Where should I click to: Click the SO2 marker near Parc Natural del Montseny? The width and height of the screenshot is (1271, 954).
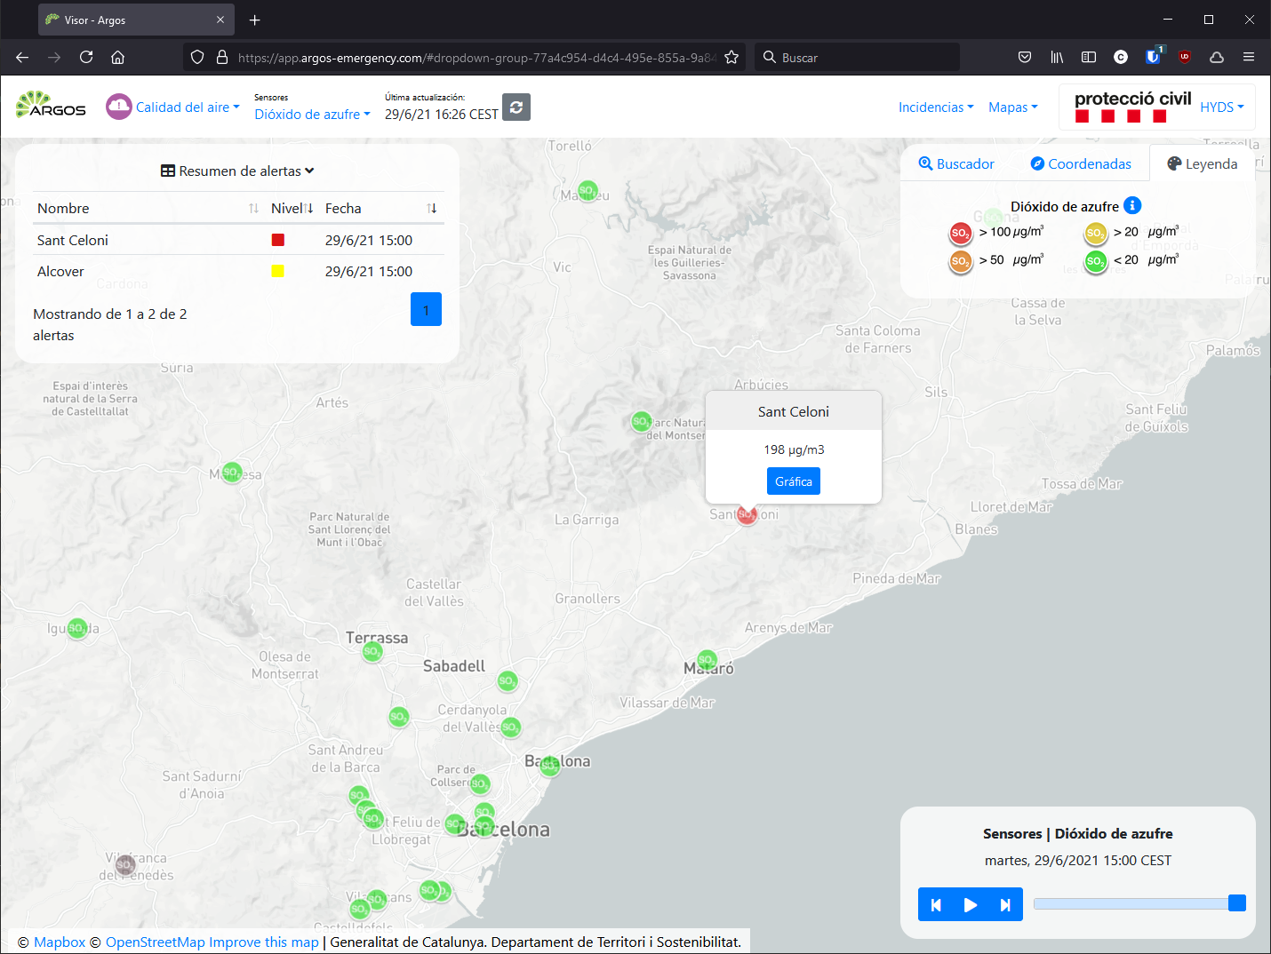point(641,421)
